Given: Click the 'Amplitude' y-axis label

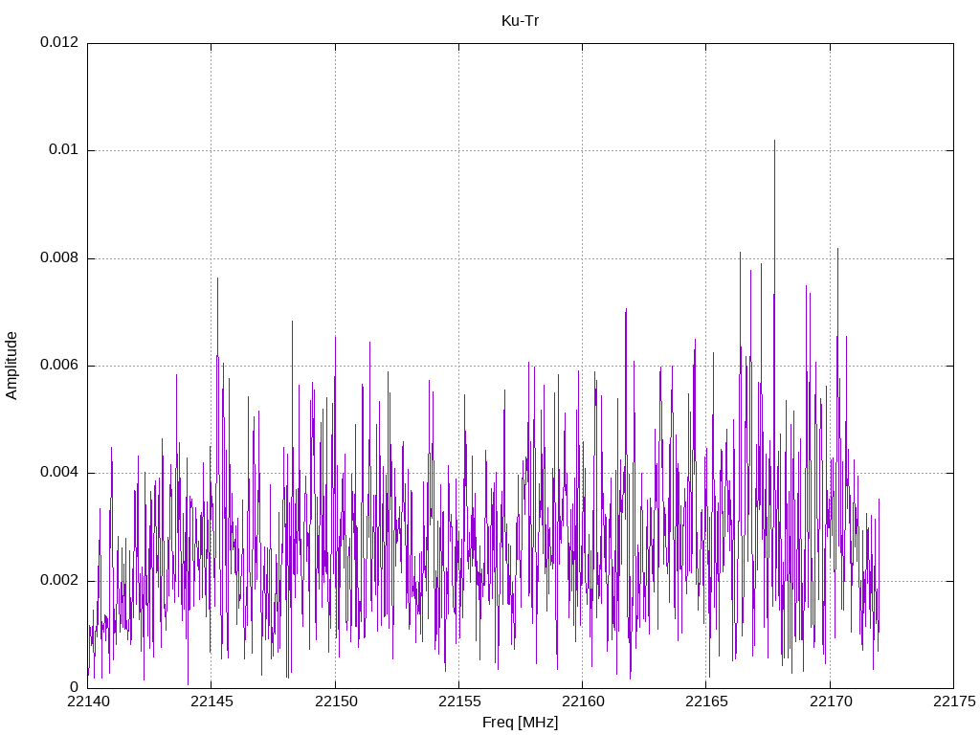Looking at the screenshot, I should click(11, 366).
